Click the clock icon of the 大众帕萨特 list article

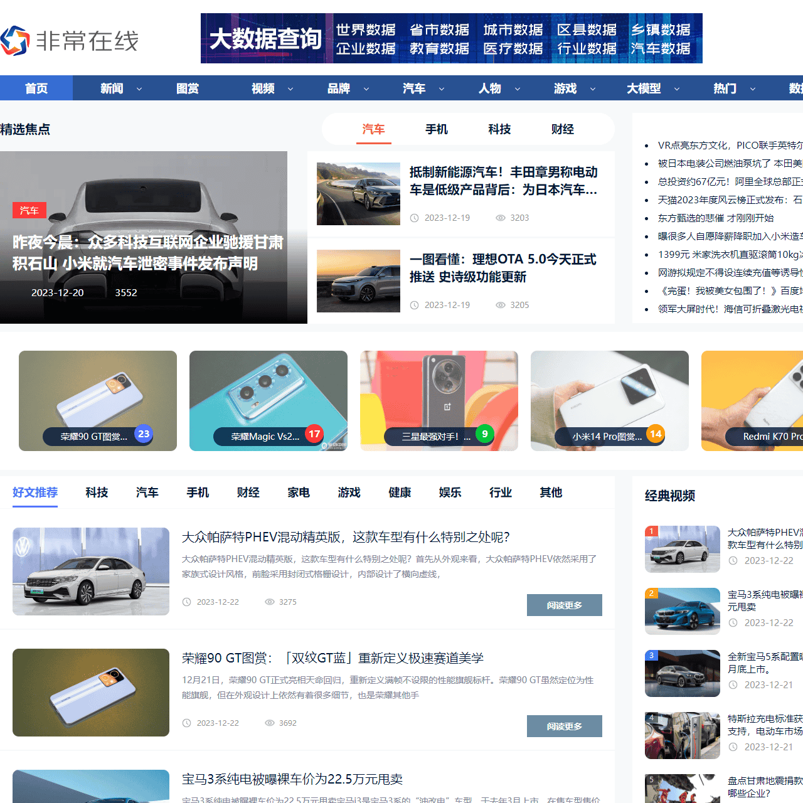pos(186,602)
